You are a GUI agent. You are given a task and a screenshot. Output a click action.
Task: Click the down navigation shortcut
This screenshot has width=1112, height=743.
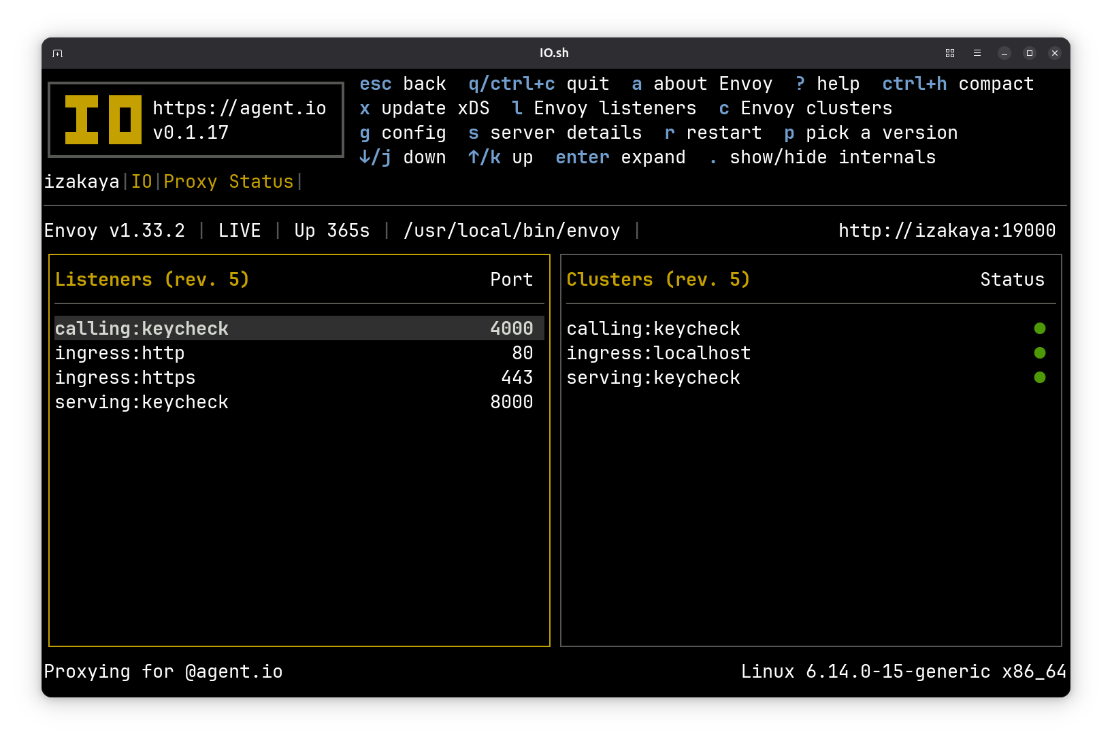(x=403, y=157)
